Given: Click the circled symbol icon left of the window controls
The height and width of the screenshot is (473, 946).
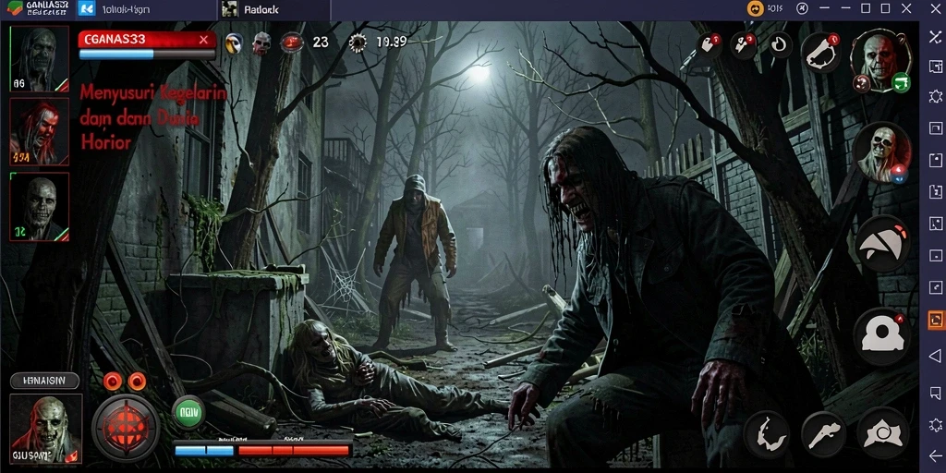Looking at the screenshot, I should point(802,8).
